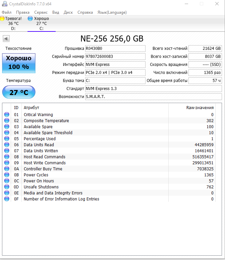Click the Возможности field S.M.A.R.T.

tap(154, 96)
